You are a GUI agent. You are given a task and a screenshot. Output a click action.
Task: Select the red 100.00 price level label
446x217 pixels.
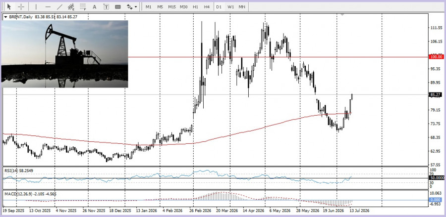pos(436,57)
